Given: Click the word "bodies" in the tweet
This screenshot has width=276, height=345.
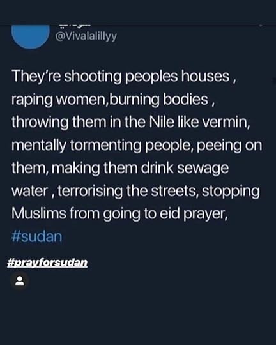Looking at the screenshot, I should 185,100.
